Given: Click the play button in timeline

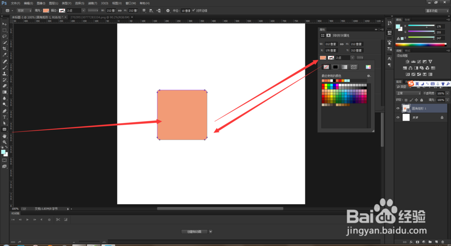Looking at the screenshot, I should click(28, 219).
